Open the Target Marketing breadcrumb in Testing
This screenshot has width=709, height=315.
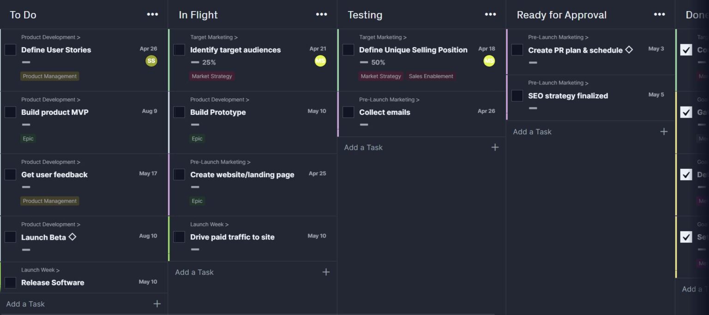tap(381, 37)
